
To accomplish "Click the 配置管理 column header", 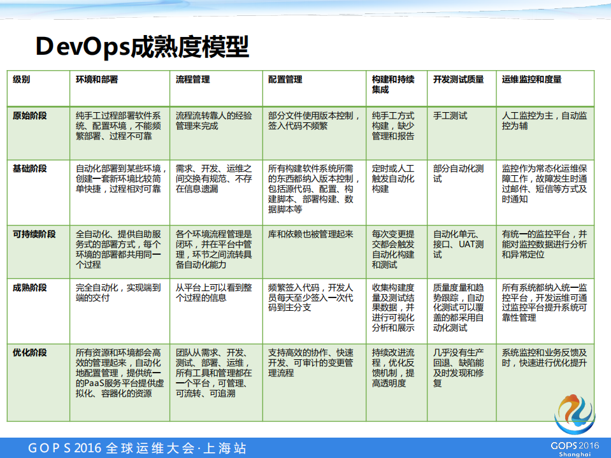I will coord(283,80).
